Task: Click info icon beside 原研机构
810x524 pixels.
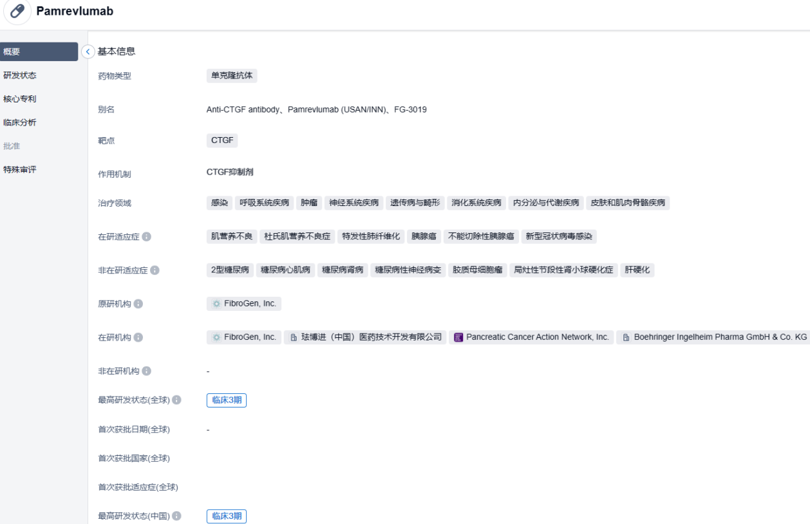Action: 138,304
